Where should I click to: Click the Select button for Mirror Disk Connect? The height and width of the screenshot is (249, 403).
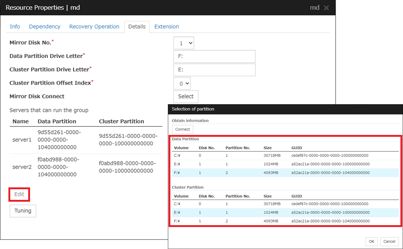(186, 96)
